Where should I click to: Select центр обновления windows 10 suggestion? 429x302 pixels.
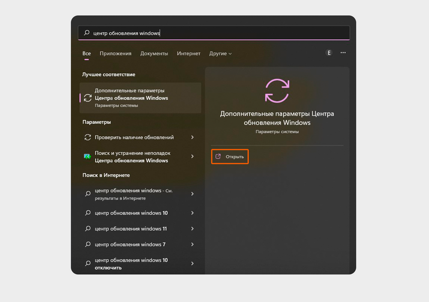point(140,213)
